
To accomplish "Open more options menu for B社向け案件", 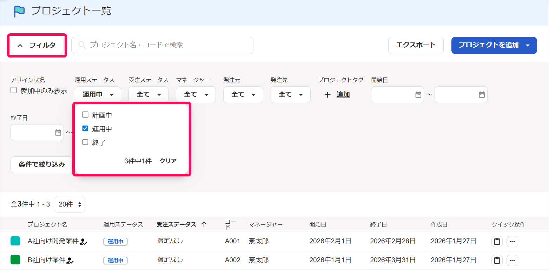I will pyautogui.click(x=512, y=260).
